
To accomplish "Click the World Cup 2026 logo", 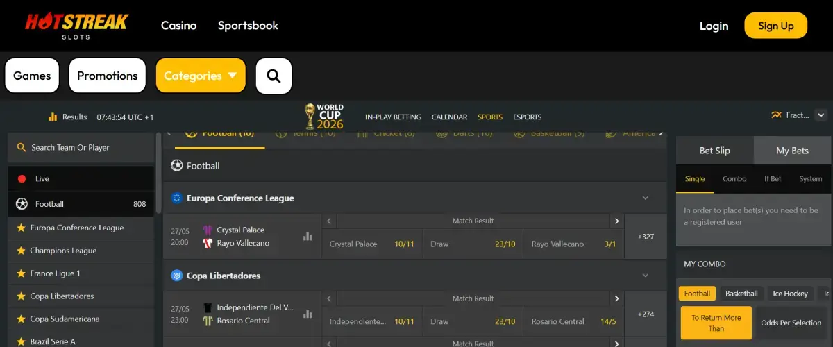I will tap(323, 117).
